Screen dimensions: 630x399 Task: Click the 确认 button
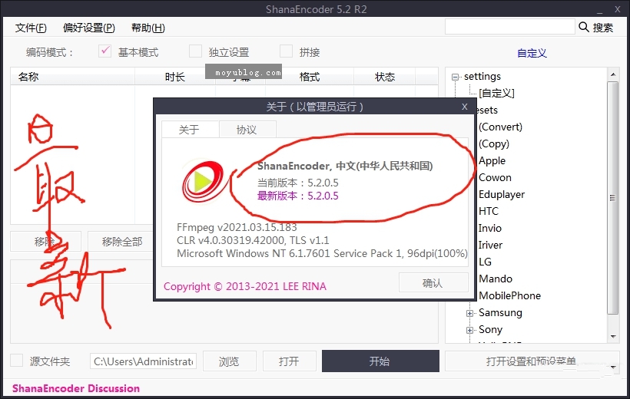tap(433, 283)
